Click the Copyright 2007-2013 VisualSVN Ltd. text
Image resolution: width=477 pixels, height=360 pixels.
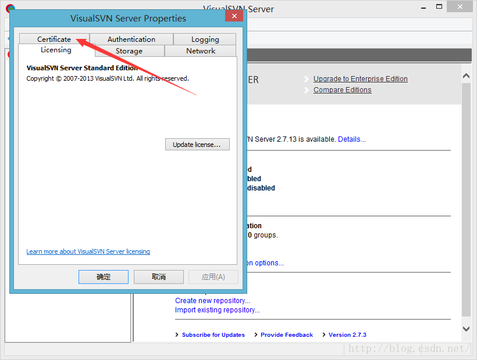click(x=108, y=78)
